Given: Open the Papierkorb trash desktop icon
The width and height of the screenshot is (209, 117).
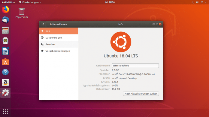Looking at the screenshot, I should pos(22,13).
